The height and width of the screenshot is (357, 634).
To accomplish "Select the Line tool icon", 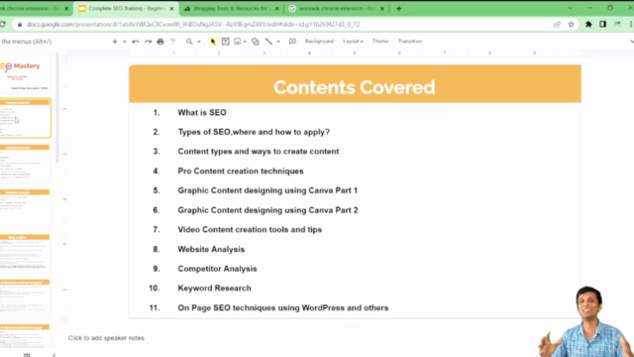I will 268,42.
